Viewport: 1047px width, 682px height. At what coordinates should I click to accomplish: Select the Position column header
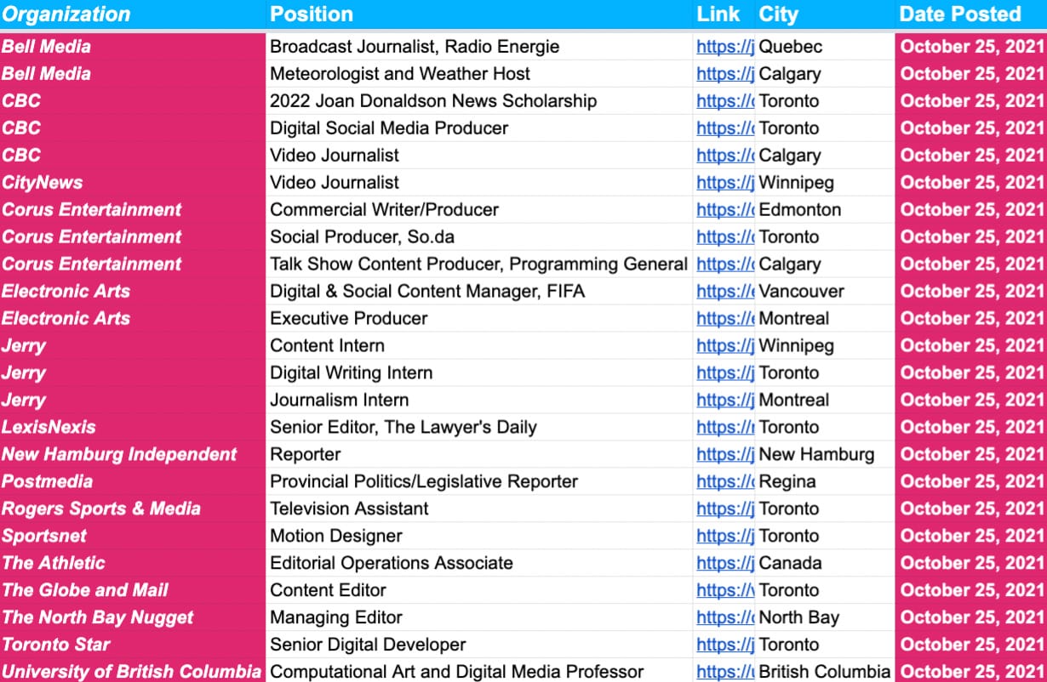[312, 14]
